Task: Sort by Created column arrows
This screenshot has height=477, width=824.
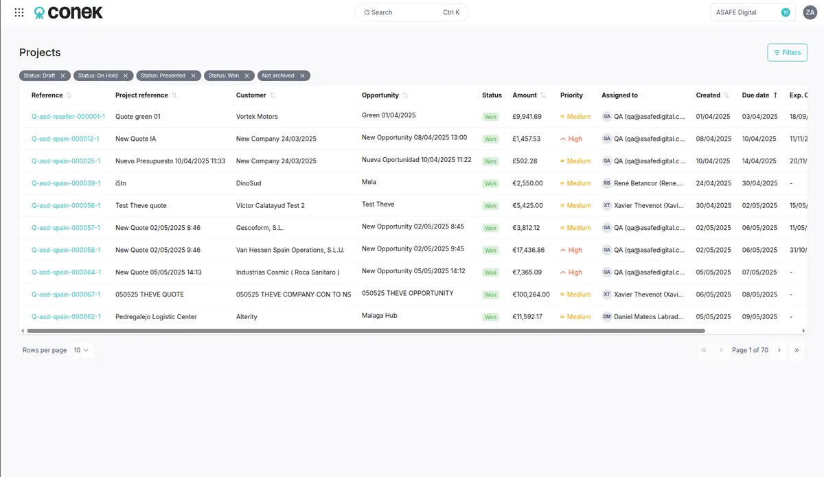Action: click(726, 95)
